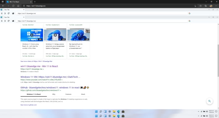
Task: Go back in the dark Edge toolbar
Action: click(3, 6)
